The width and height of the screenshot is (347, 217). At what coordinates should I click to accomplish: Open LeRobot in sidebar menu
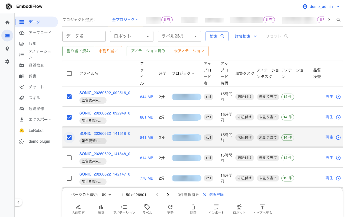click(x=36, y=130)
